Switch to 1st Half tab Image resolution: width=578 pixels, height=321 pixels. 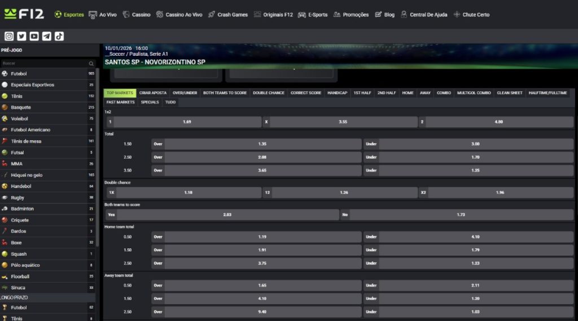pyautogui.click(x=362, y=93)
